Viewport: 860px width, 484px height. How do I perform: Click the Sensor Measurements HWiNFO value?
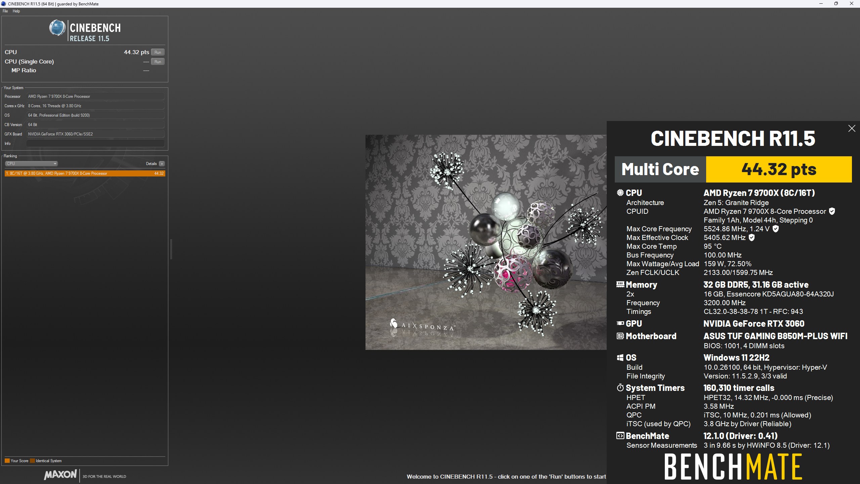pos(767,445)
